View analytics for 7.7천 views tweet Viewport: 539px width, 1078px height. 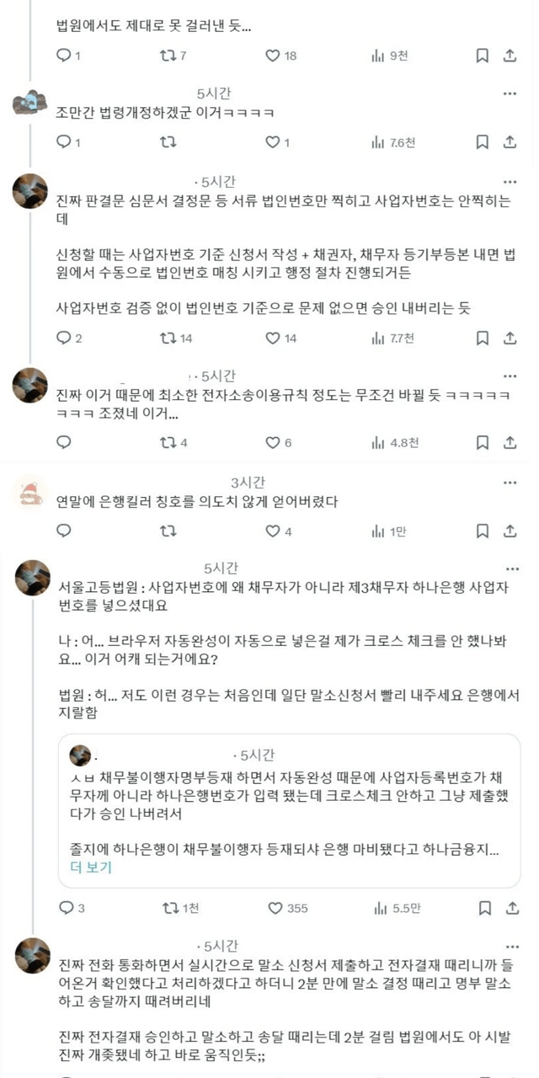pos(378,339)
